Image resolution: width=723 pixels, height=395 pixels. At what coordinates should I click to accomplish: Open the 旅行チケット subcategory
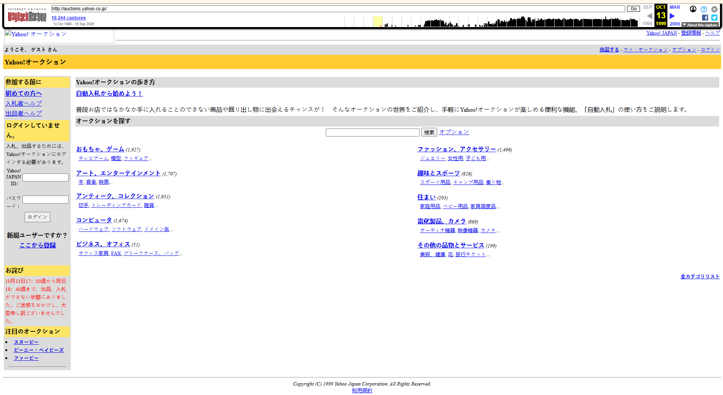(x=470, y=254)
